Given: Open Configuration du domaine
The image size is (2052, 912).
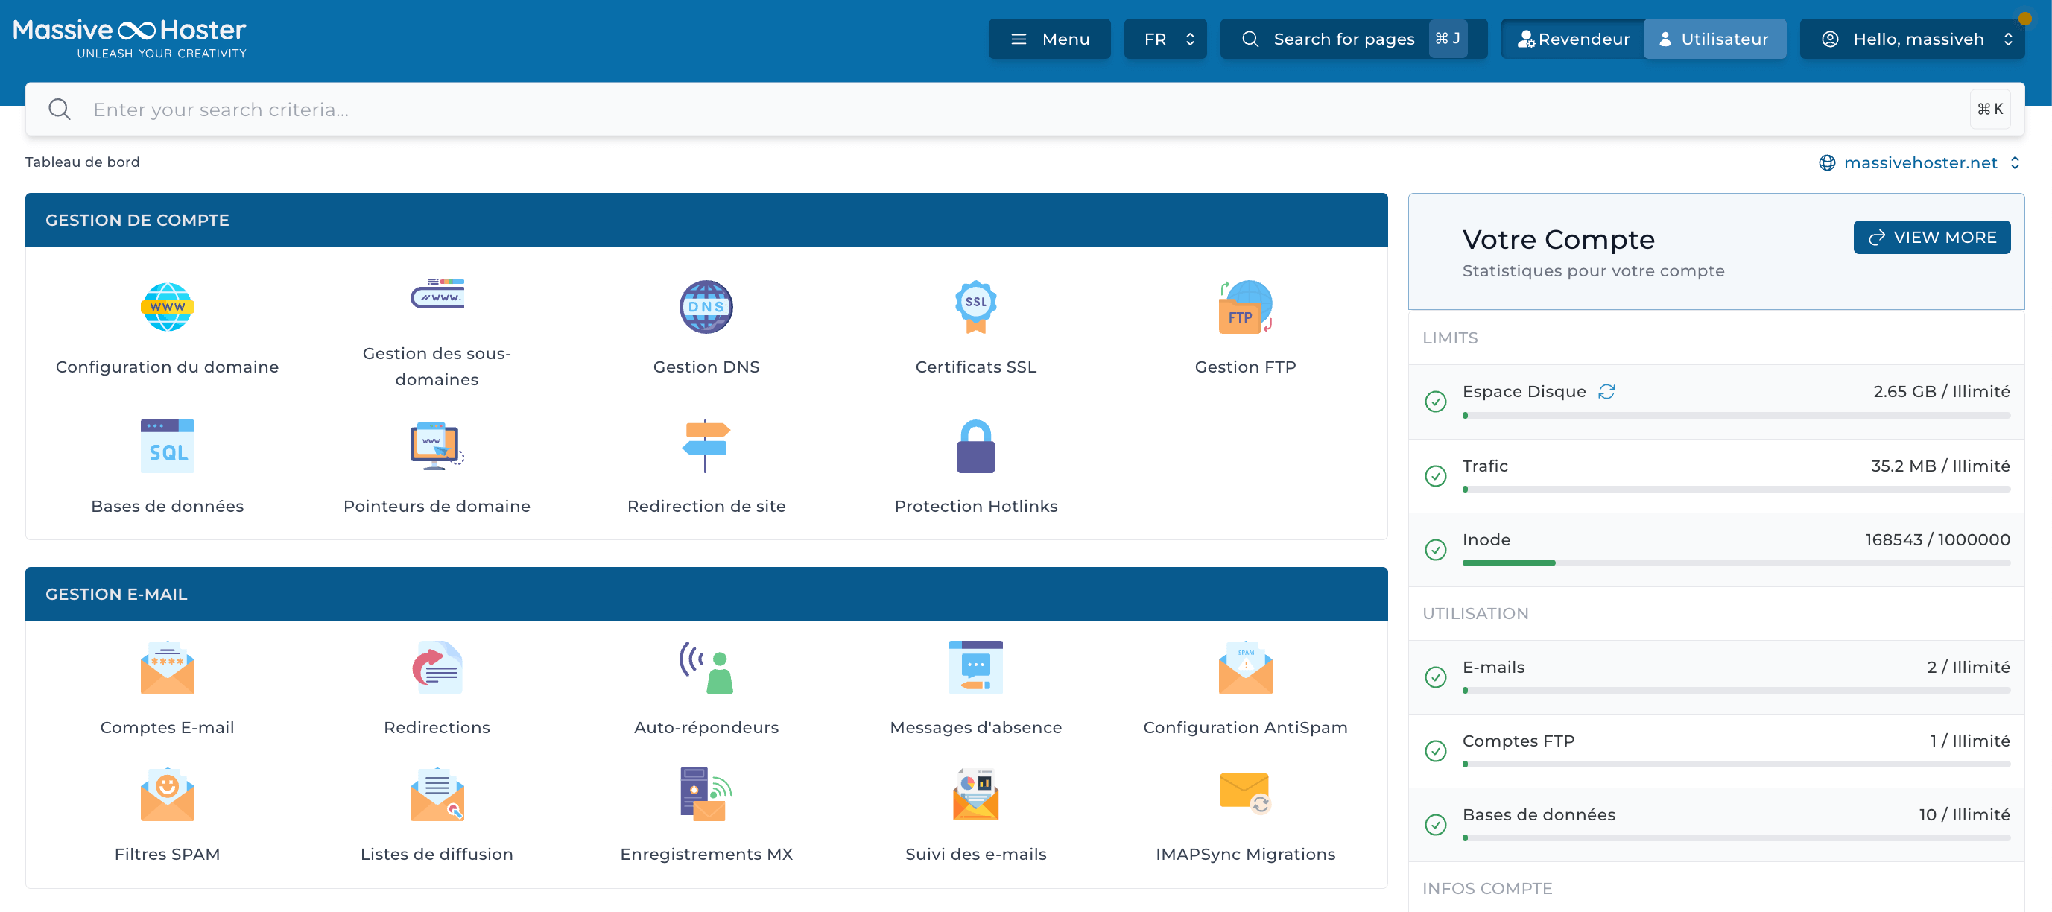Looking at the screenshot, I should tap(166, 330).
